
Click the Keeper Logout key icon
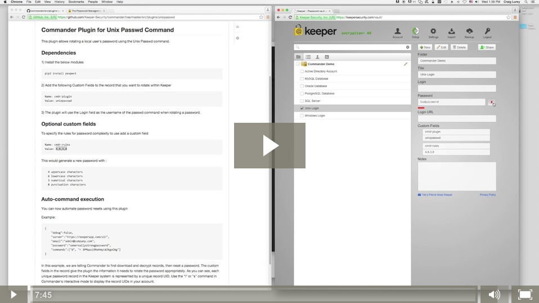(x=487, y=33)
